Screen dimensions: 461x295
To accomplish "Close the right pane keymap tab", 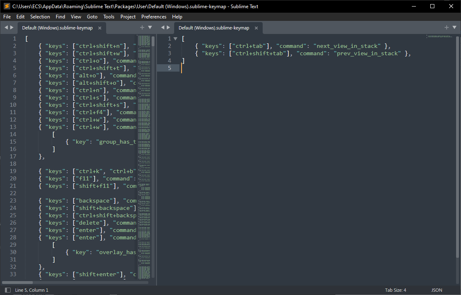I will (256, 28).
